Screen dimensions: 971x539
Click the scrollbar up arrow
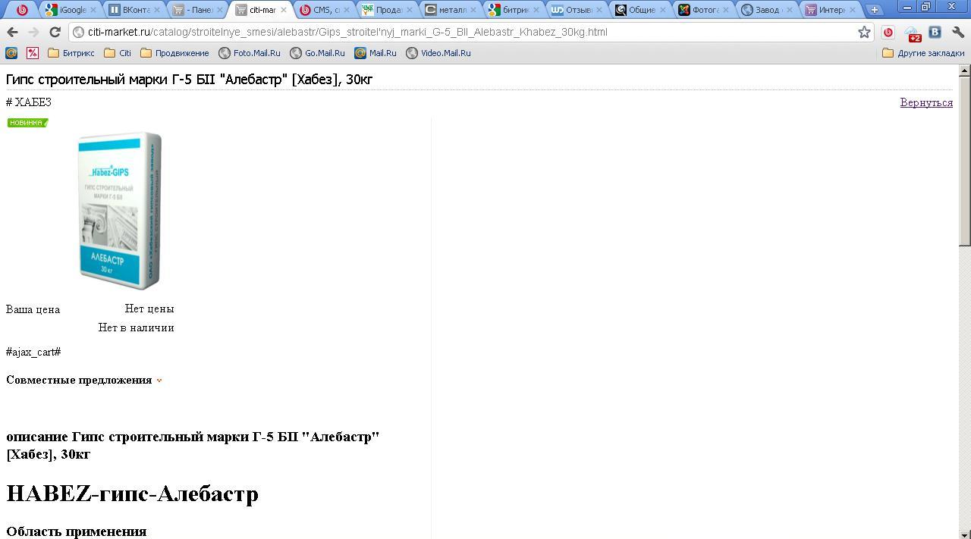click(965, 71)
